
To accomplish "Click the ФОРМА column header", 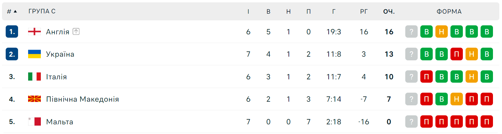I will pyautogui.click(x=449, y=11).
